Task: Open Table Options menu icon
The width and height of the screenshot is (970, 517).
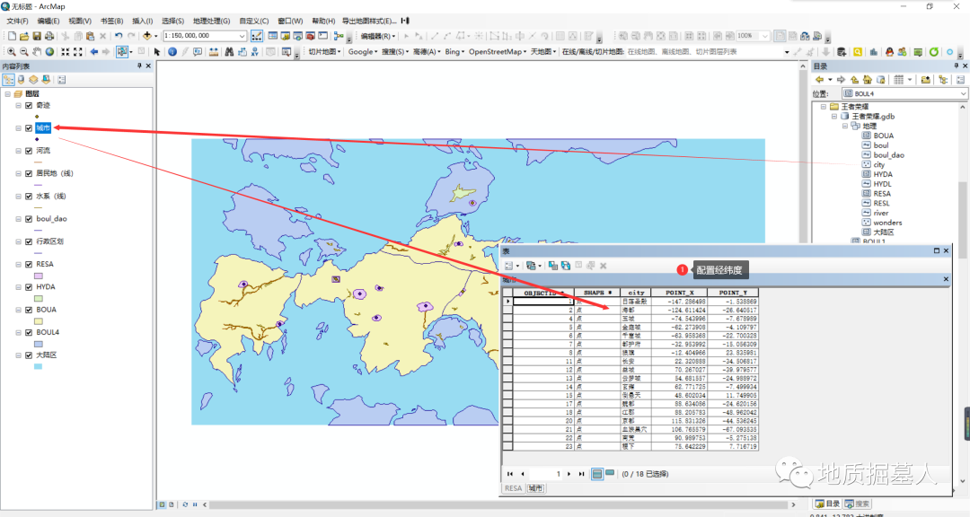Action: click(509, 266)
